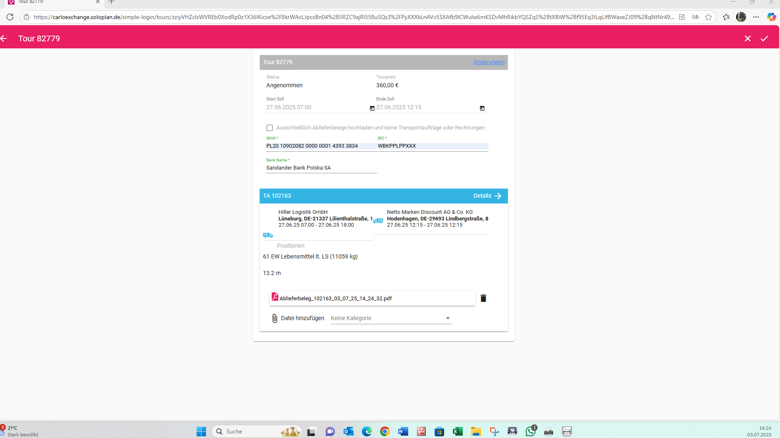
Task: Click the Start Soll date field
Action: pyautogui.click(x=317, y=108)
